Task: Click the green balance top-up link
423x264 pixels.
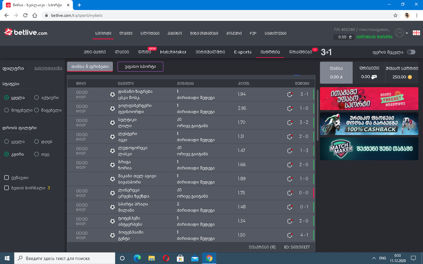Action: click(x=374, y=37)
